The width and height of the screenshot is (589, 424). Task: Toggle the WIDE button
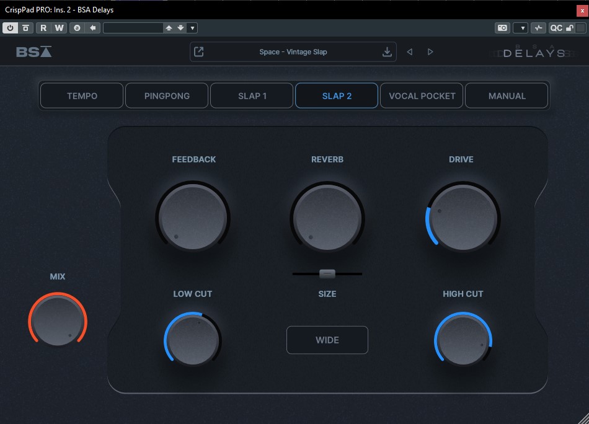tap(327, 340)
